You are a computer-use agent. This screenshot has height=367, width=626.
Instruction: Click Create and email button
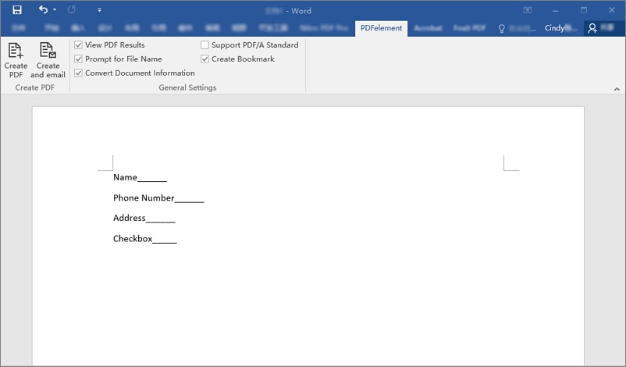(x=48, y=60)
